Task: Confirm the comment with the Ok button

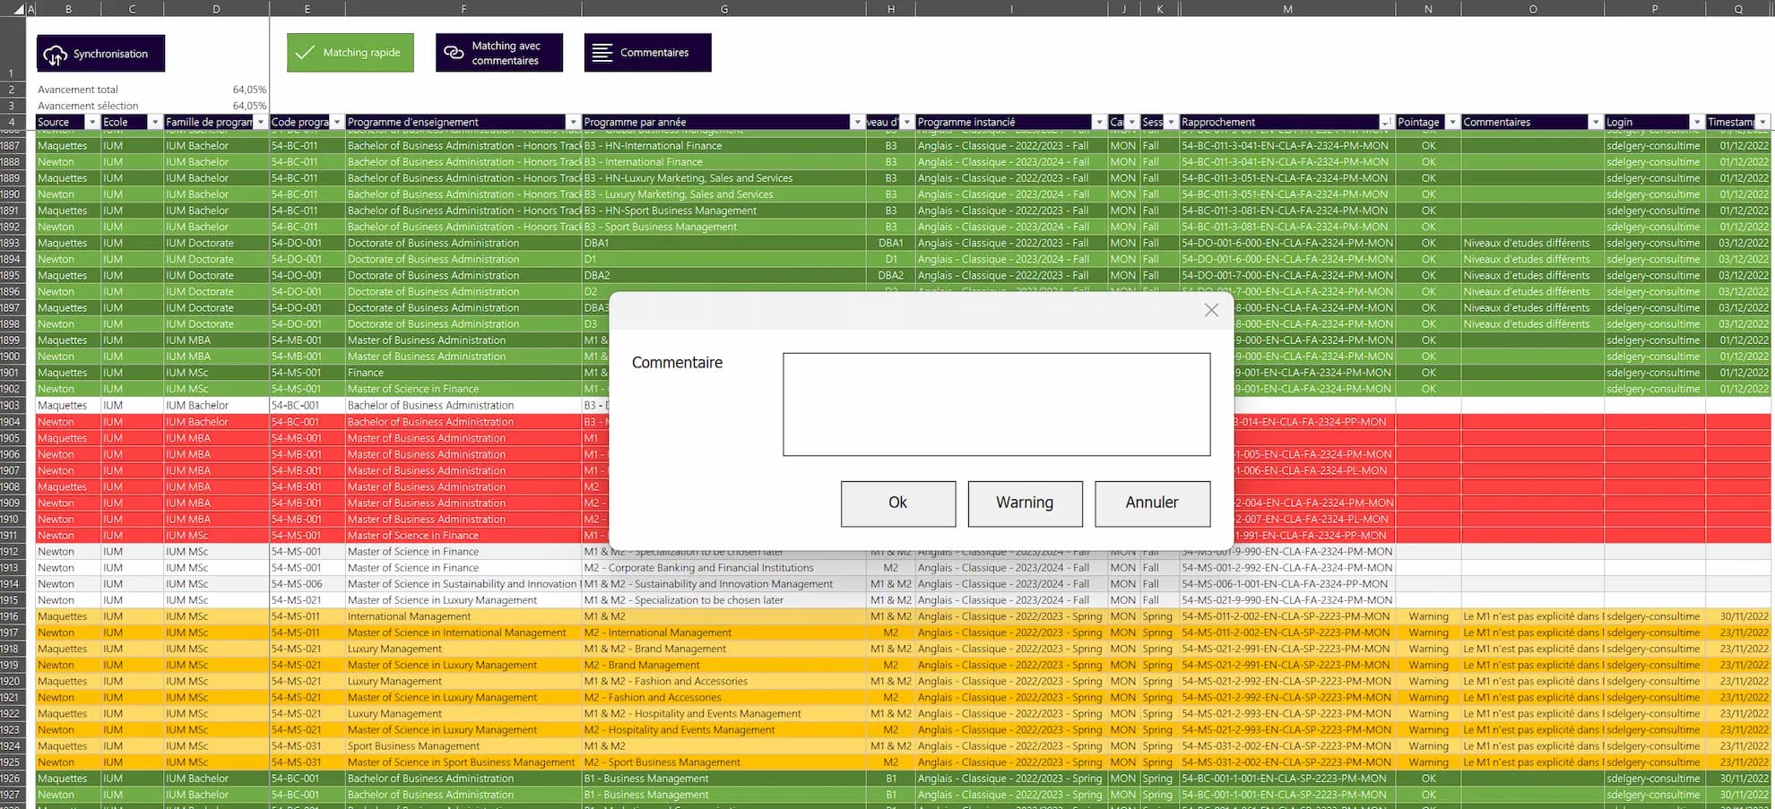Action: click(x=897, y=503)
